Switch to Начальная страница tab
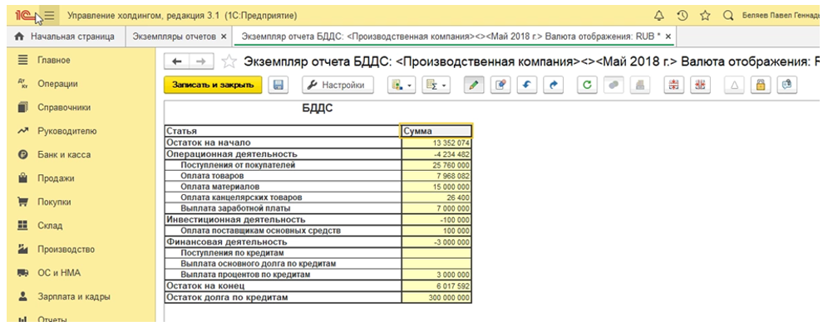The image size is (828, 331). (x=65, y=37)
